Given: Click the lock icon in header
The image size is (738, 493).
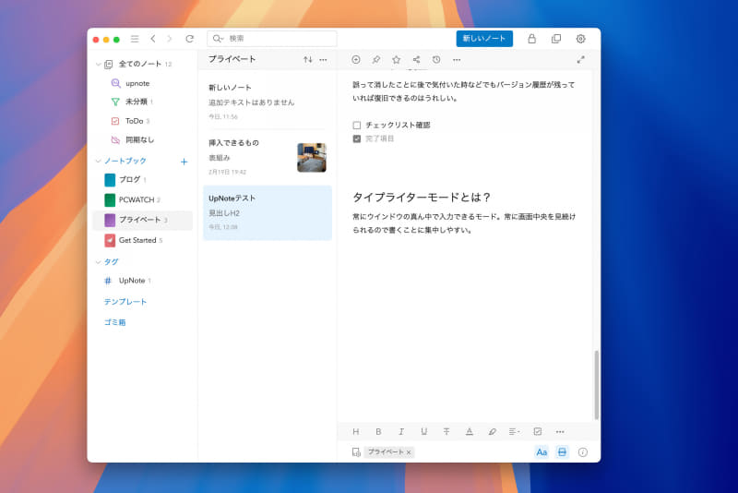Looking at the screenshot, I should click(x=532, y=39).
